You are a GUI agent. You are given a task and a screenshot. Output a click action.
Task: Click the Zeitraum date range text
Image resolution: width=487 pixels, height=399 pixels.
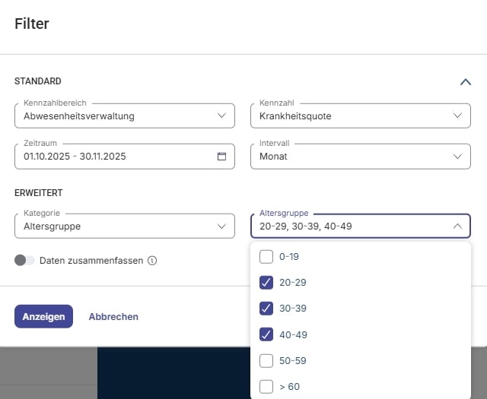(x=75, y=157)
